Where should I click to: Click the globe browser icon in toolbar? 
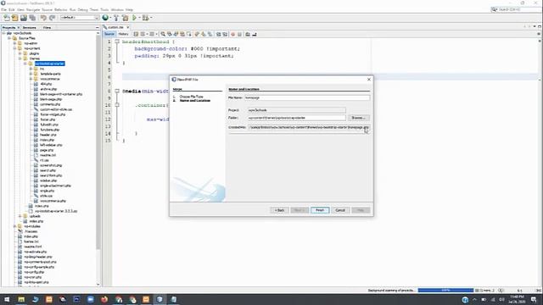105,17
